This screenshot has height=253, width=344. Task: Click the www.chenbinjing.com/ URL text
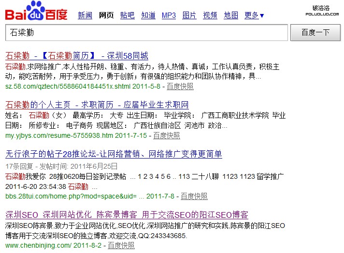coord(38,246)
